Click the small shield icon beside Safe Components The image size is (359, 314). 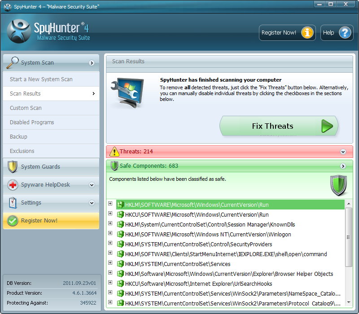click(x=114, y=166)
